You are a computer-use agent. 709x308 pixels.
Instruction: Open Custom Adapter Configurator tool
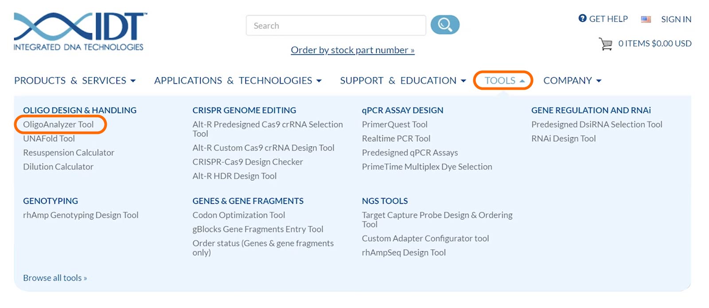(x=425, y=238)
